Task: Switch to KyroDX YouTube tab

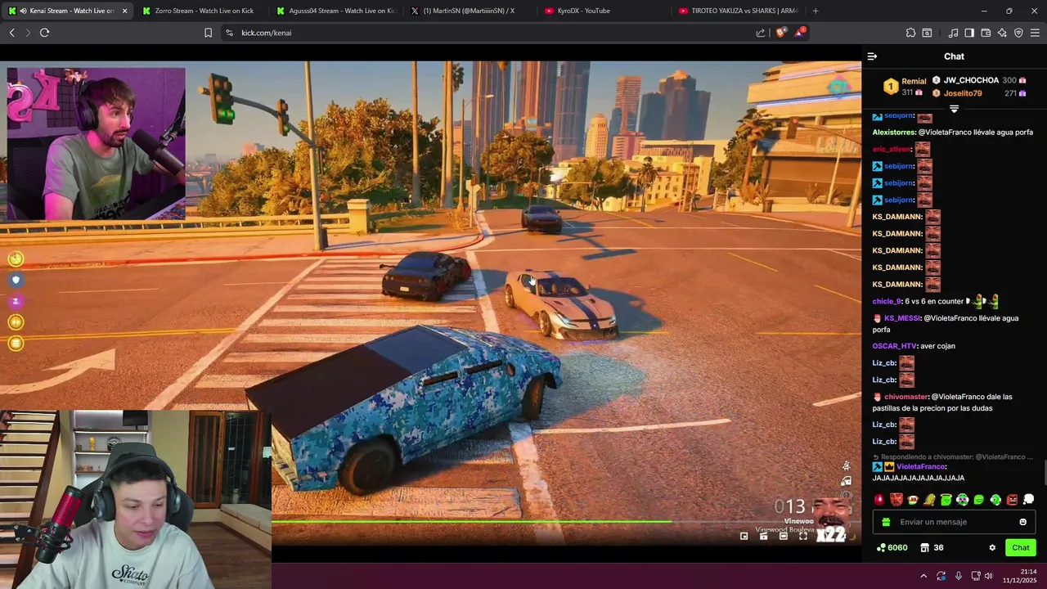Action: point(605,11)
